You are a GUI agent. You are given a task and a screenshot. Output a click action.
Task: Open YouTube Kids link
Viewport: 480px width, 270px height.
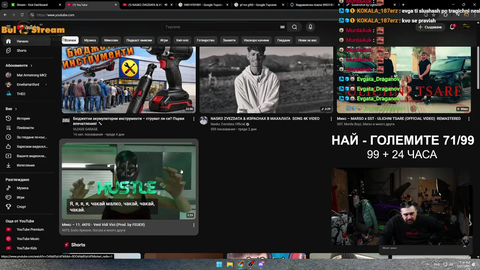(27, 248)
